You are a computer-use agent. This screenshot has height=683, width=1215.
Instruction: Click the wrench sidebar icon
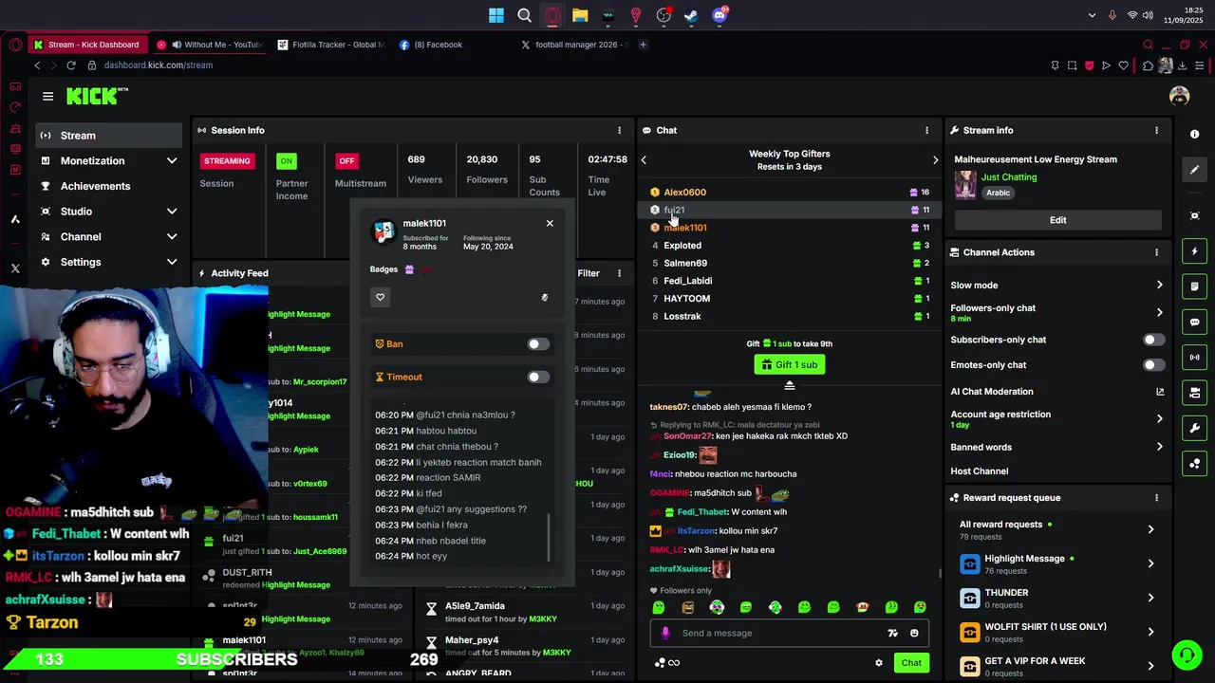click(x=1195, y=428)
